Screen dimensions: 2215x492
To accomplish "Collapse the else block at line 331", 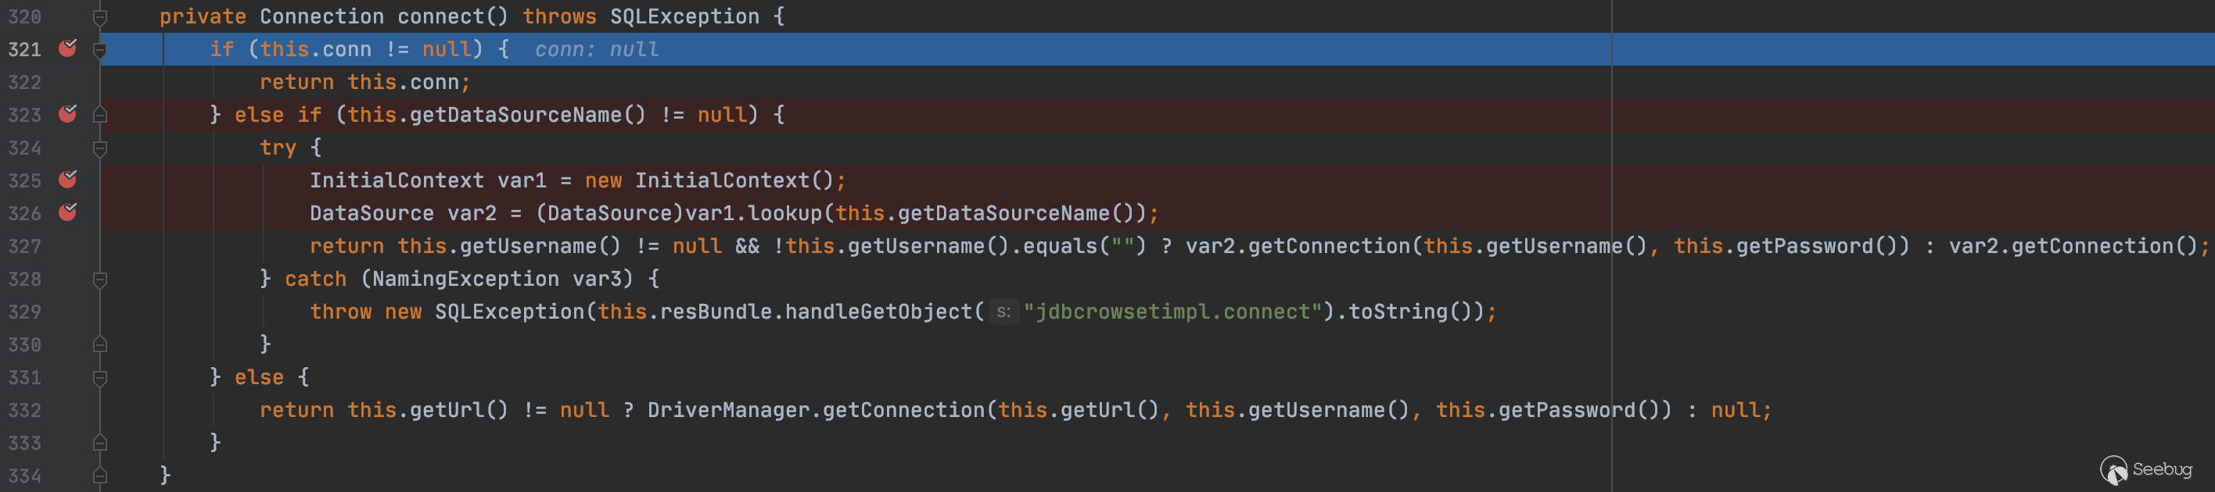I will (100, 377).
